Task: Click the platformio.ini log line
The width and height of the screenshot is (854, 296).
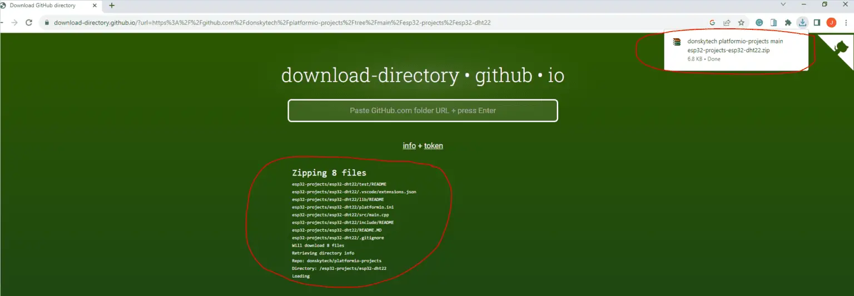Action: pos(343,207)
